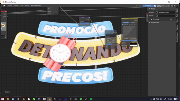Open Photoshop from the taskbar

point(65,99)
